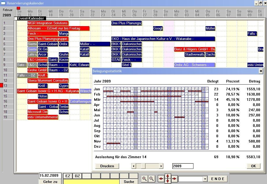Click the Gehe zu button
267x184 pixels.
50,181
